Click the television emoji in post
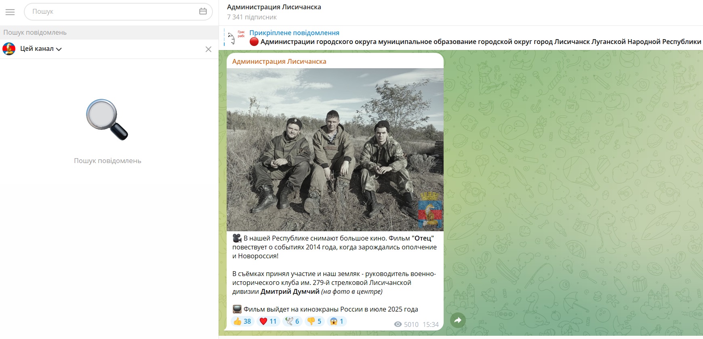703x339 pixels. pyautogui.click(x=237, y=309)
